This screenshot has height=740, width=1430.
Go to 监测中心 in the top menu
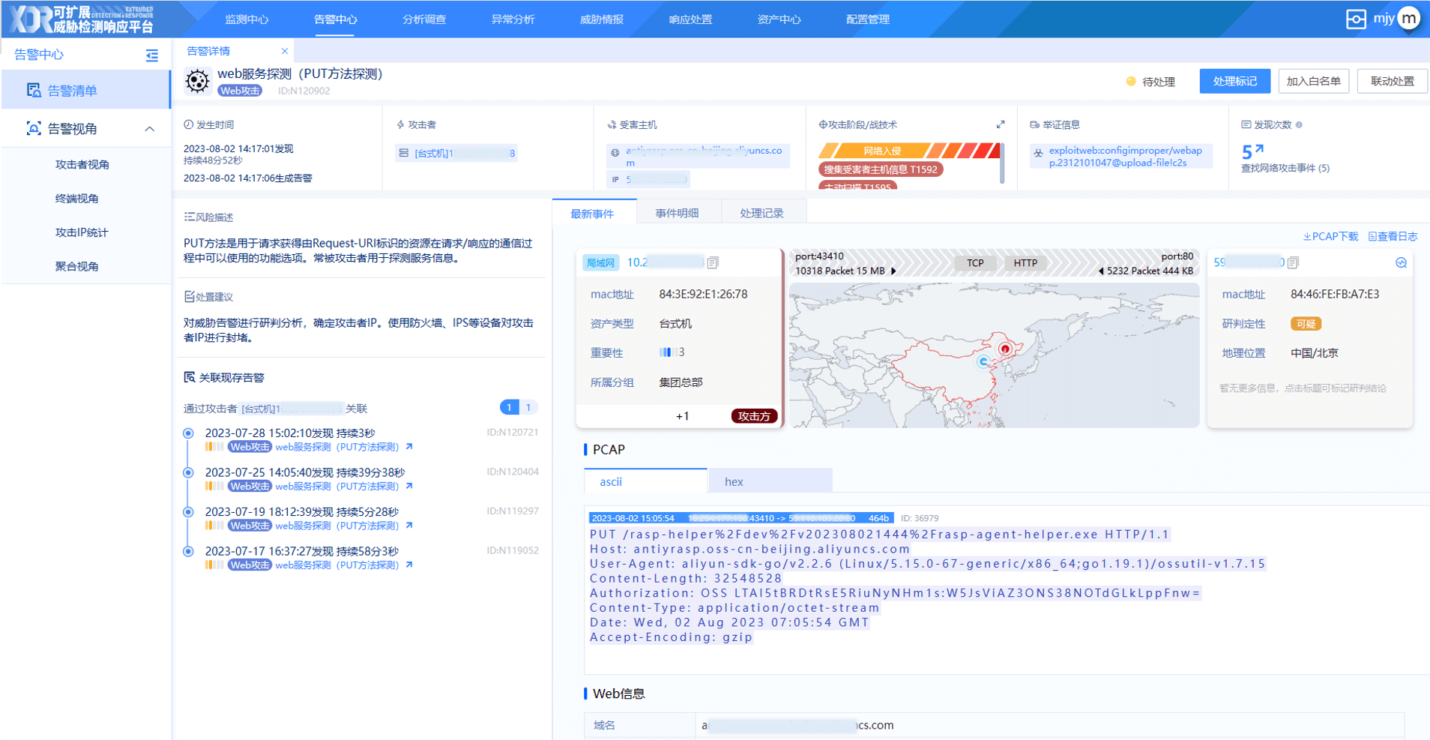pyautogui.click(x=247, y=19)
